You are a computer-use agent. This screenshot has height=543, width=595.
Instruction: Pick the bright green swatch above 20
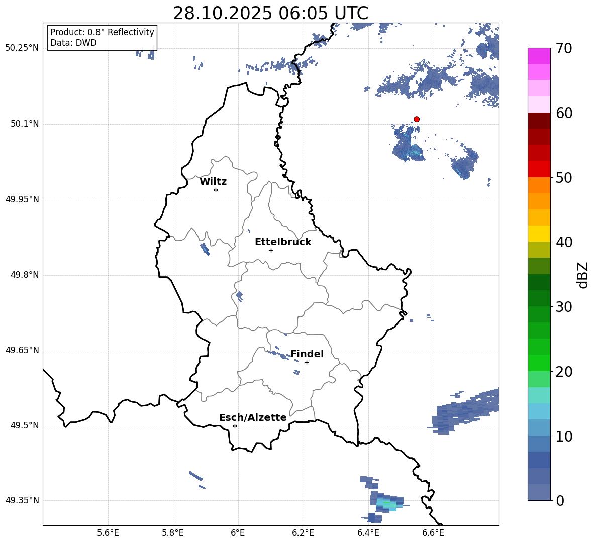pyautogui.click(x=539, y=363)
